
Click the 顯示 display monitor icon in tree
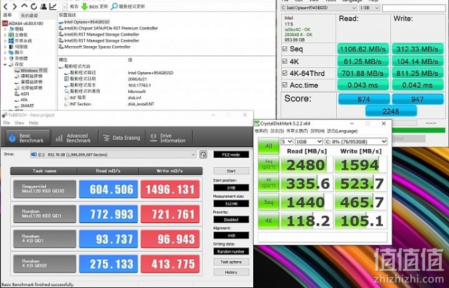[x=11, y=52]
